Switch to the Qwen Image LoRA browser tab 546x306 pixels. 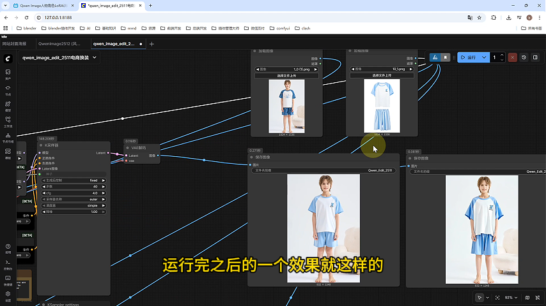point(43,6)
